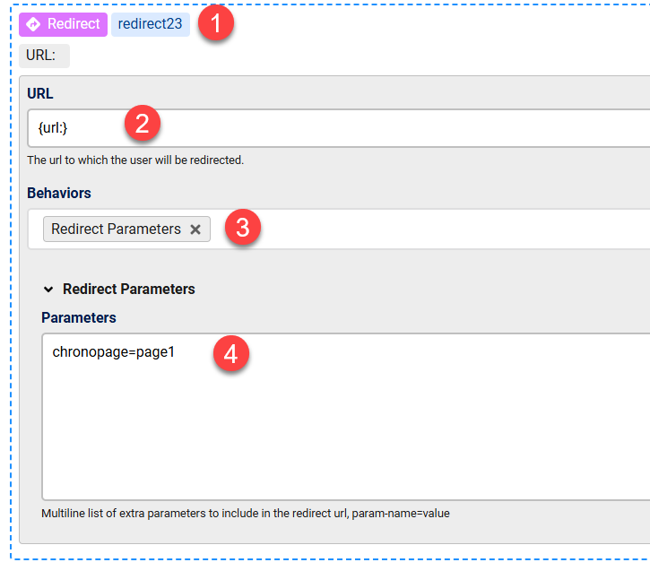650x571 pixels.
Task: Collapse Redirect Parameters section using chevron
Action: (x=48, y=290)
